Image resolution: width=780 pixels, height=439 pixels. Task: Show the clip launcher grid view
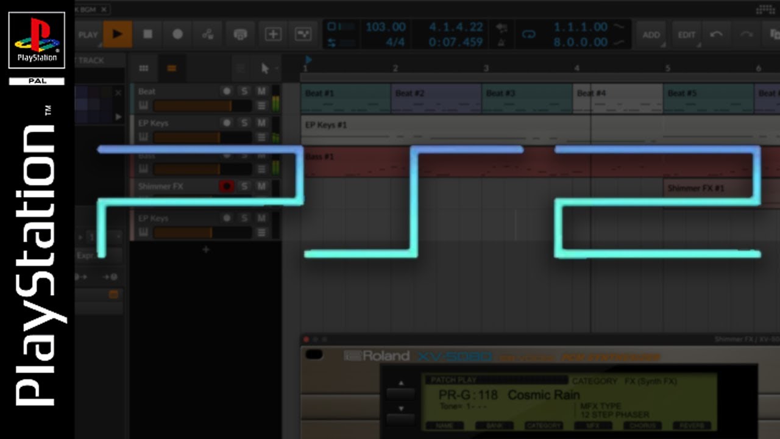[144, 68]
